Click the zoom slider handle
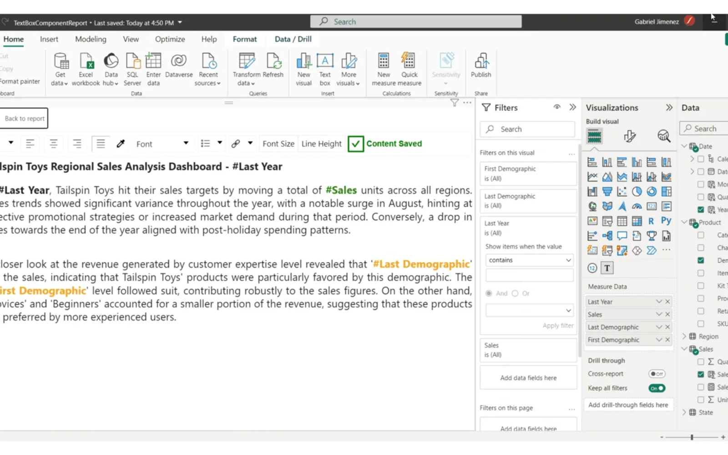 click(692, 437)
